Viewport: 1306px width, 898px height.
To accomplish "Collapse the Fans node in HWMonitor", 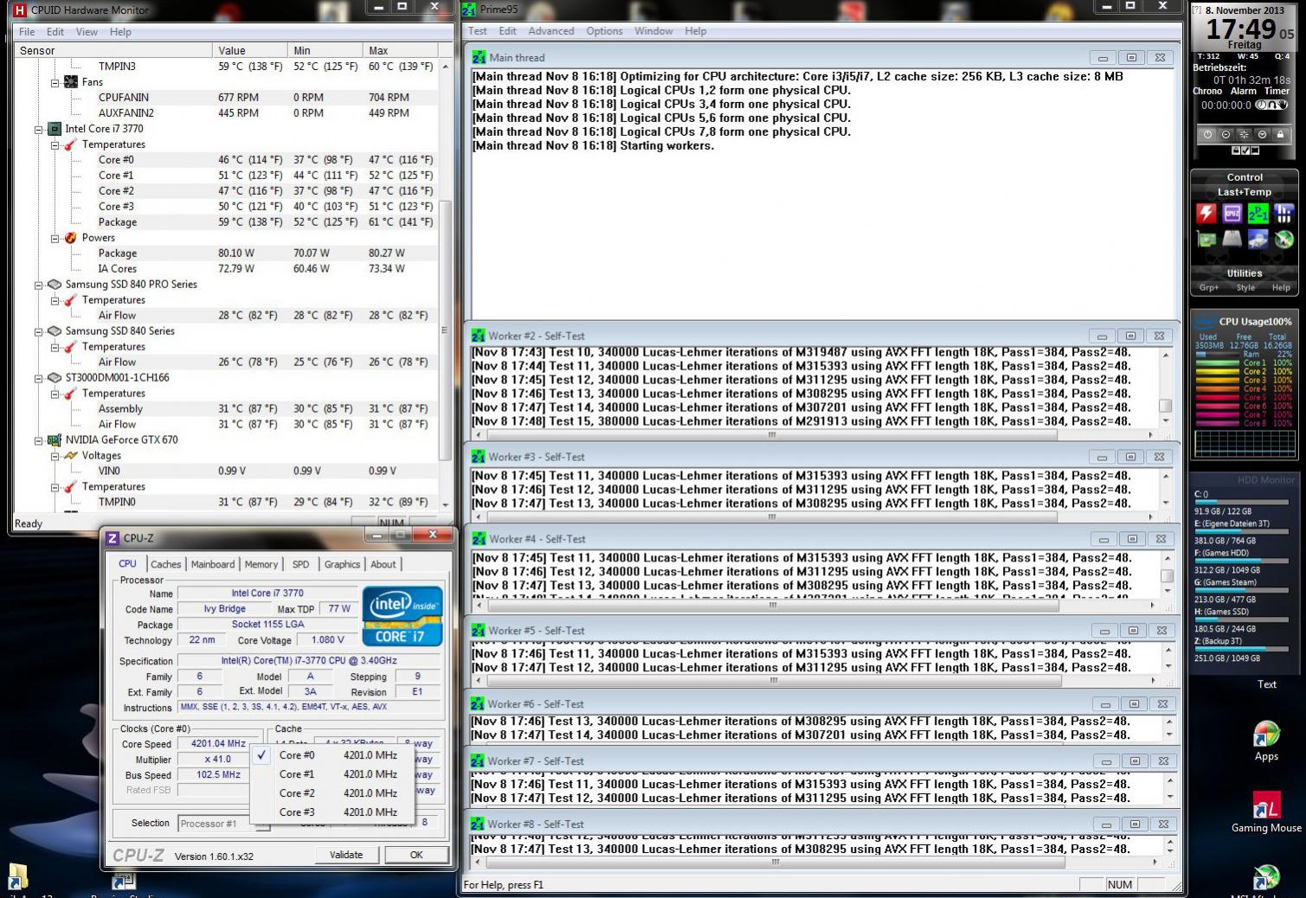I will [55, 82].
